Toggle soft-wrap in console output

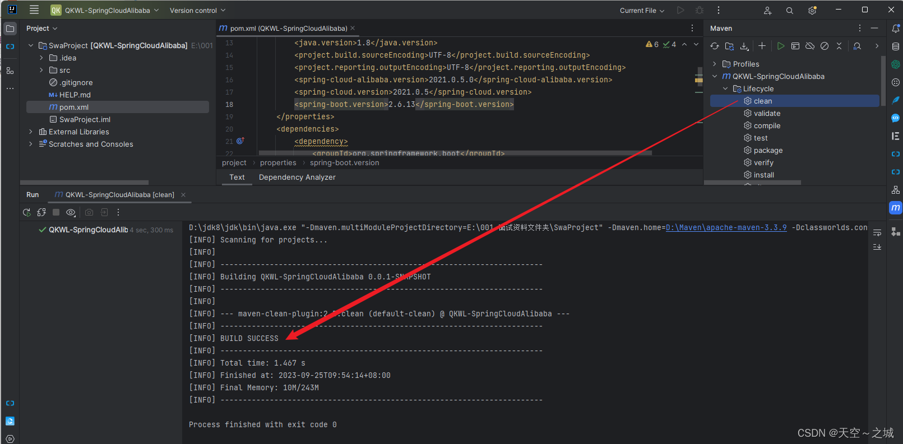click(x=877, y=232)
